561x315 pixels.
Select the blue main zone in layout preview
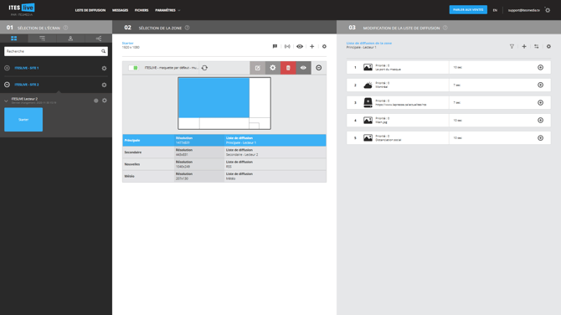tap(214, 98)
